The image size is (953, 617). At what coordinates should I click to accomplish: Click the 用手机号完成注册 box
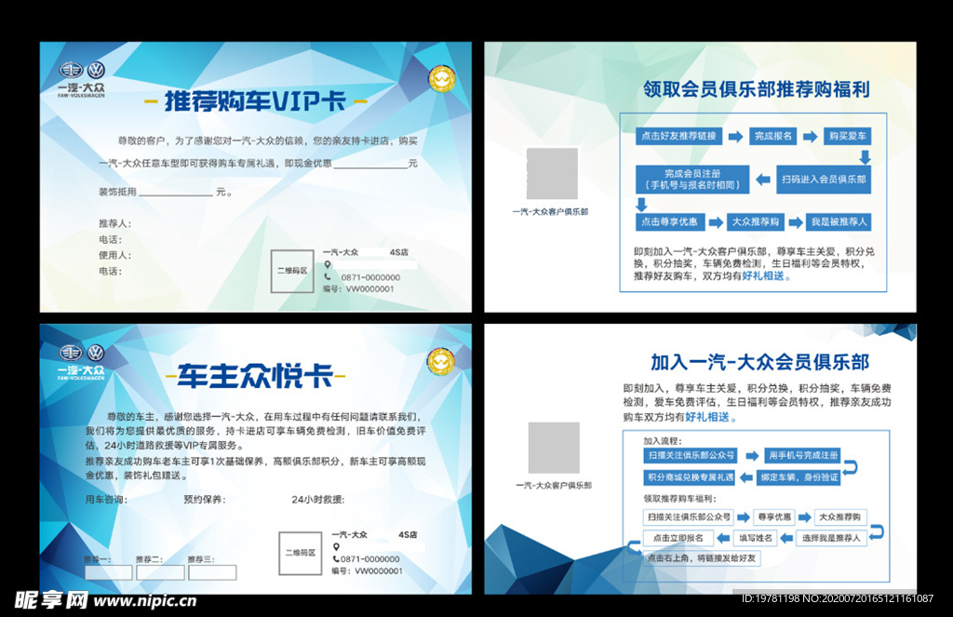pyautogui.click(x=802, y=455)
